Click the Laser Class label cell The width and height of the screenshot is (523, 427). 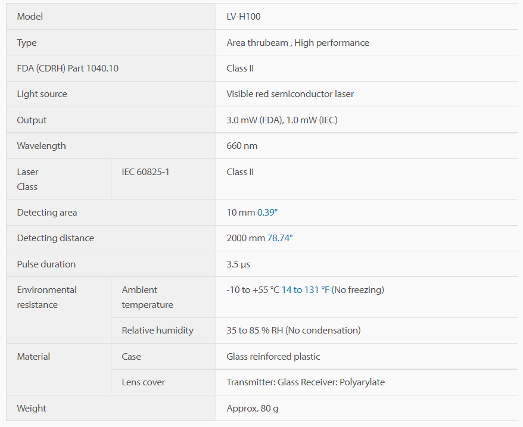point(59,179)
